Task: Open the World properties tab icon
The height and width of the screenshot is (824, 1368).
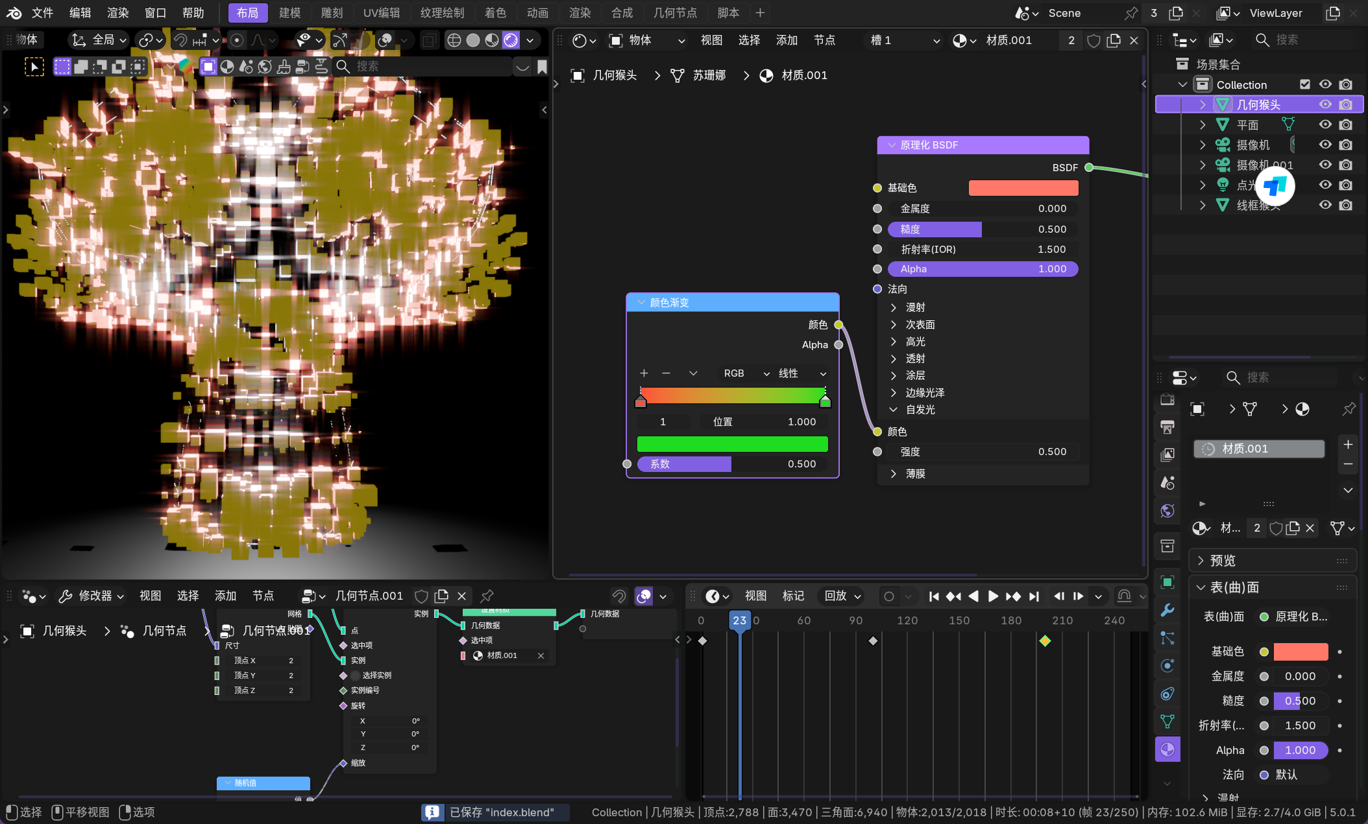Action: pyautogui.click(x=1167, y=511)
